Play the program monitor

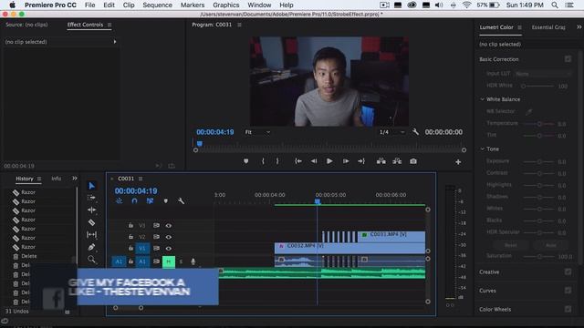[329, 161]
